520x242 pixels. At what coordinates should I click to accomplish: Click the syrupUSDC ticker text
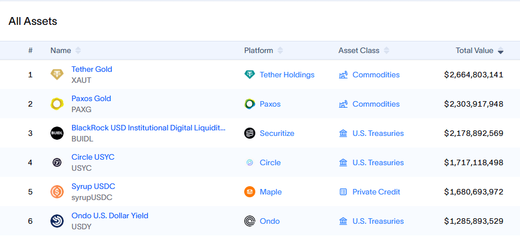point(92,198)
